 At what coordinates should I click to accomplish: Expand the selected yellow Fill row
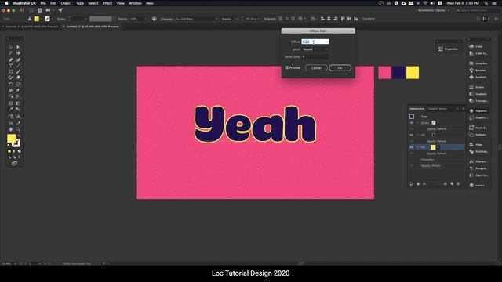[417, 147]
